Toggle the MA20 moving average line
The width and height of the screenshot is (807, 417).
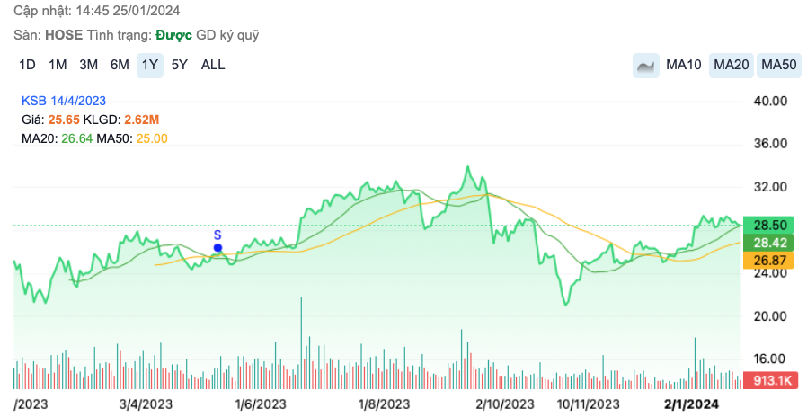[x=731, y=65]
